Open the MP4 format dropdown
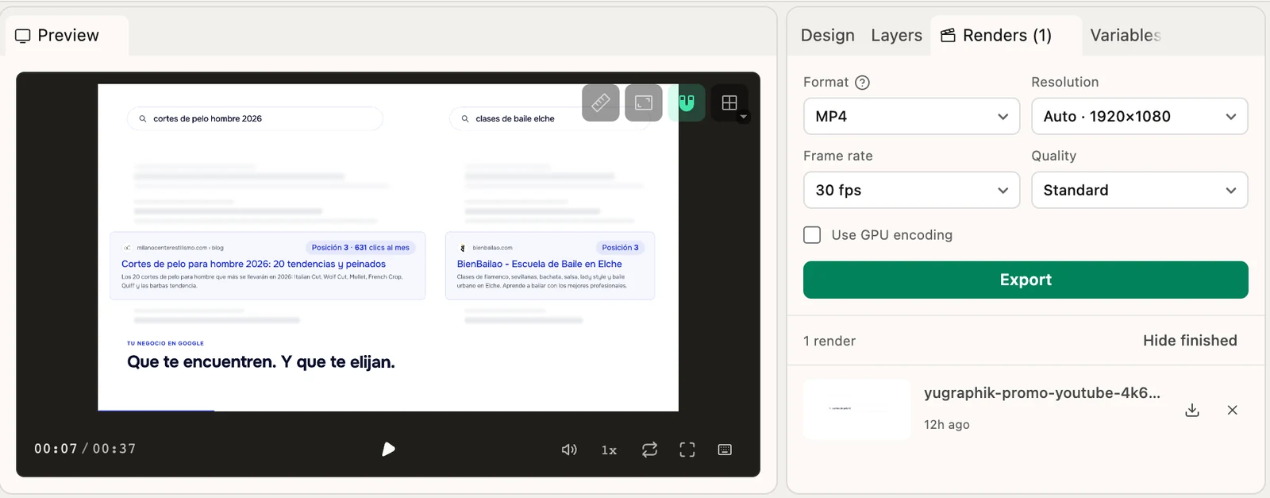This screenshot has width=1270, height=498. [x=911, y=116]
